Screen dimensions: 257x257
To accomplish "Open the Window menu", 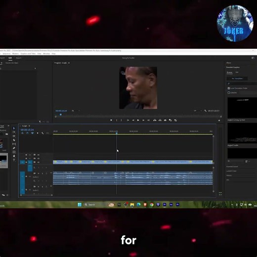I will (46, 54).
